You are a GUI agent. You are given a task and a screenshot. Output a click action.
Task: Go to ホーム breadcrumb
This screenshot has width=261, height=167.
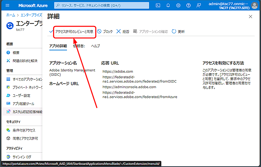click(11, 15)
